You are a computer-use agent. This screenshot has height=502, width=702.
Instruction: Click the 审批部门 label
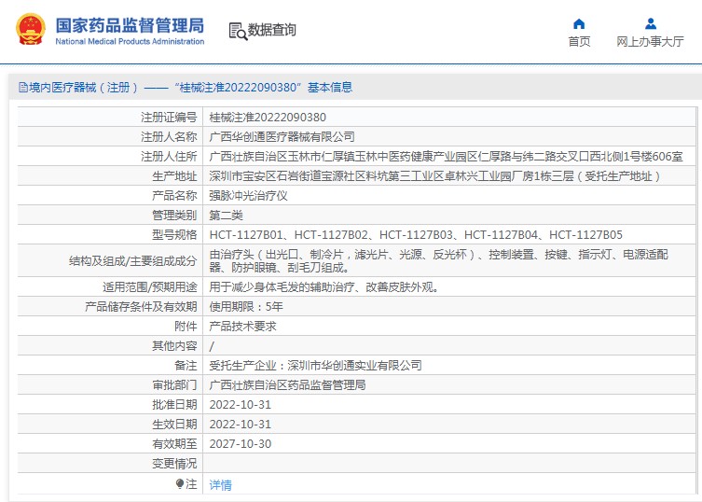coord(174,385)
